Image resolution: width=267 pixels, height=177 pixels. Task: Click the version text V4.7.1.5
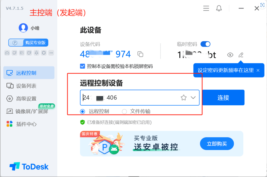15,8
